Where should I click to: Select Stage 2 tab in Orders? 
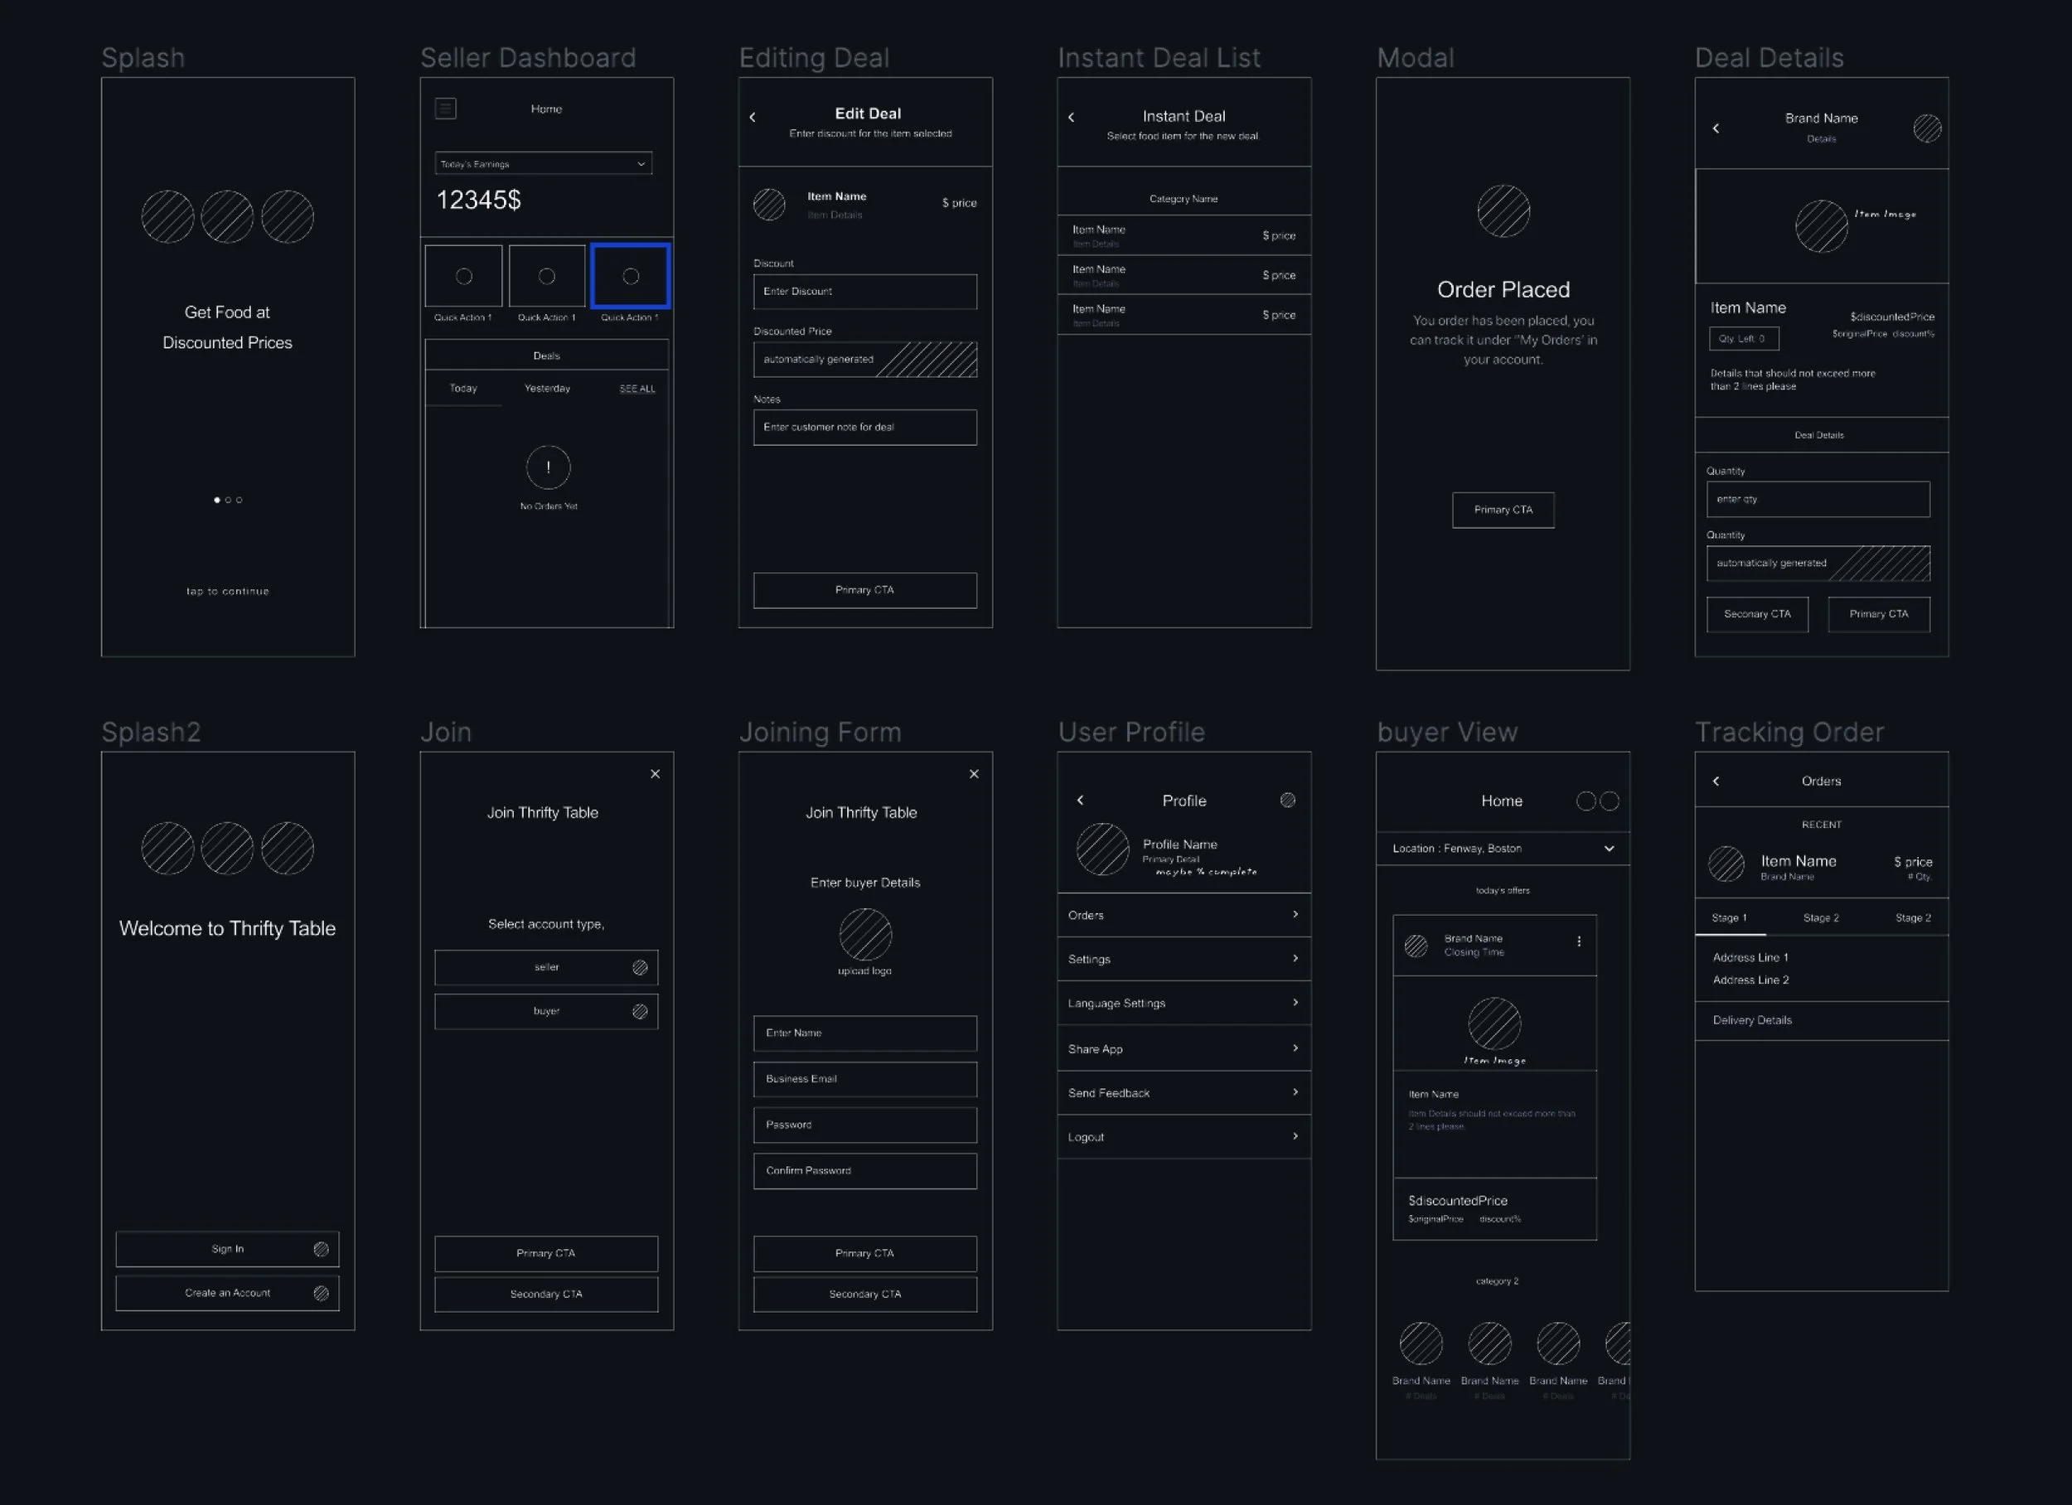pyautogui.click(x=1821, y=917)
